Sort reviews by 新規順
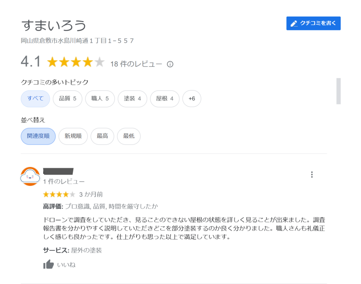The height and width of the screenshot is (284, 361). [73, 136]
